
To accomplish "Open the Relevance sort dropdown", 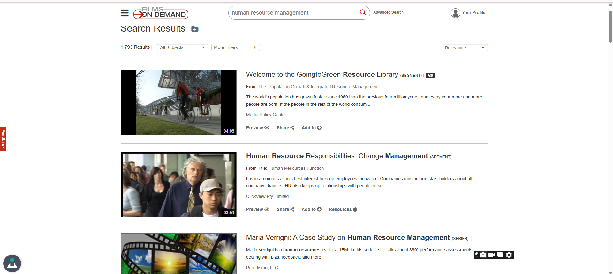I will (465, 48).
